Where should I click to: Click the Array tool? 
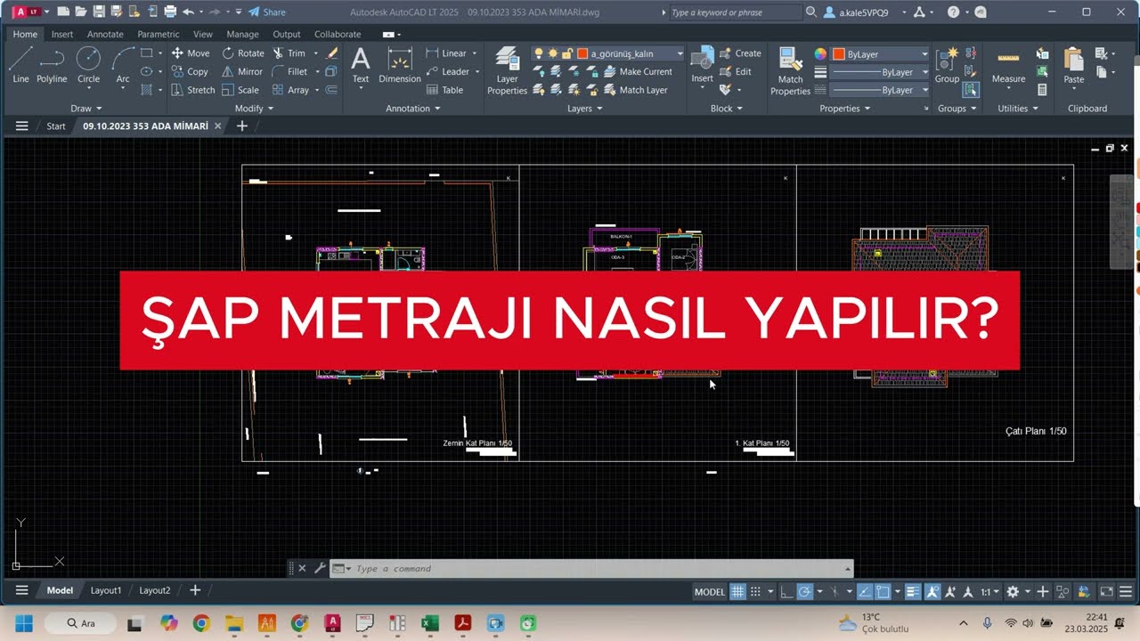tap(290, 90)
